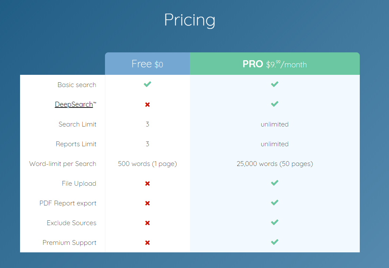389x268 pixels.
Task: Click unlimited value in Search Limit row
Action: (x=275, y=124)
